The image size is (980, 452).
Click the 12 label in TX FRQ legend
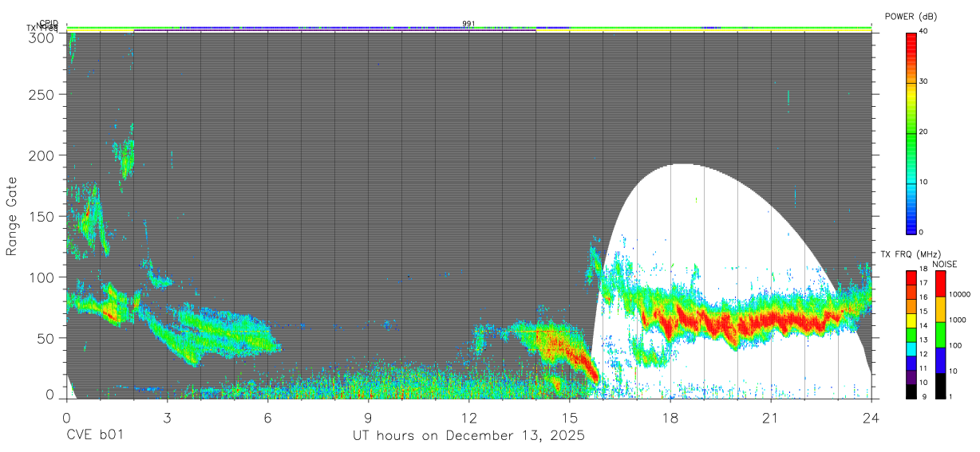[923, 354]
